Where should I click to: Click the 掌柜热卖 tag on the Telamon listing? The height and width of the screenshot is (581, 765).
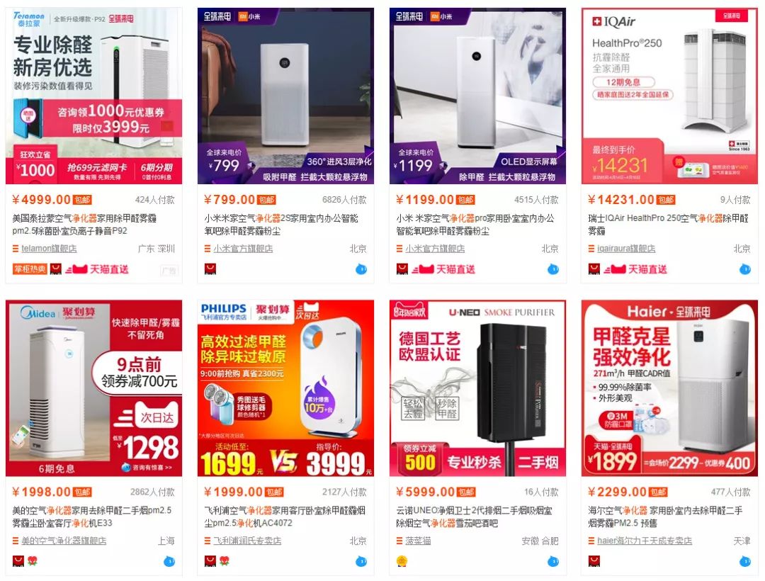pos(30,269)
